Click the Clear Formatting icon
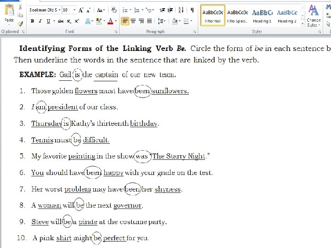 pos(114,10)
